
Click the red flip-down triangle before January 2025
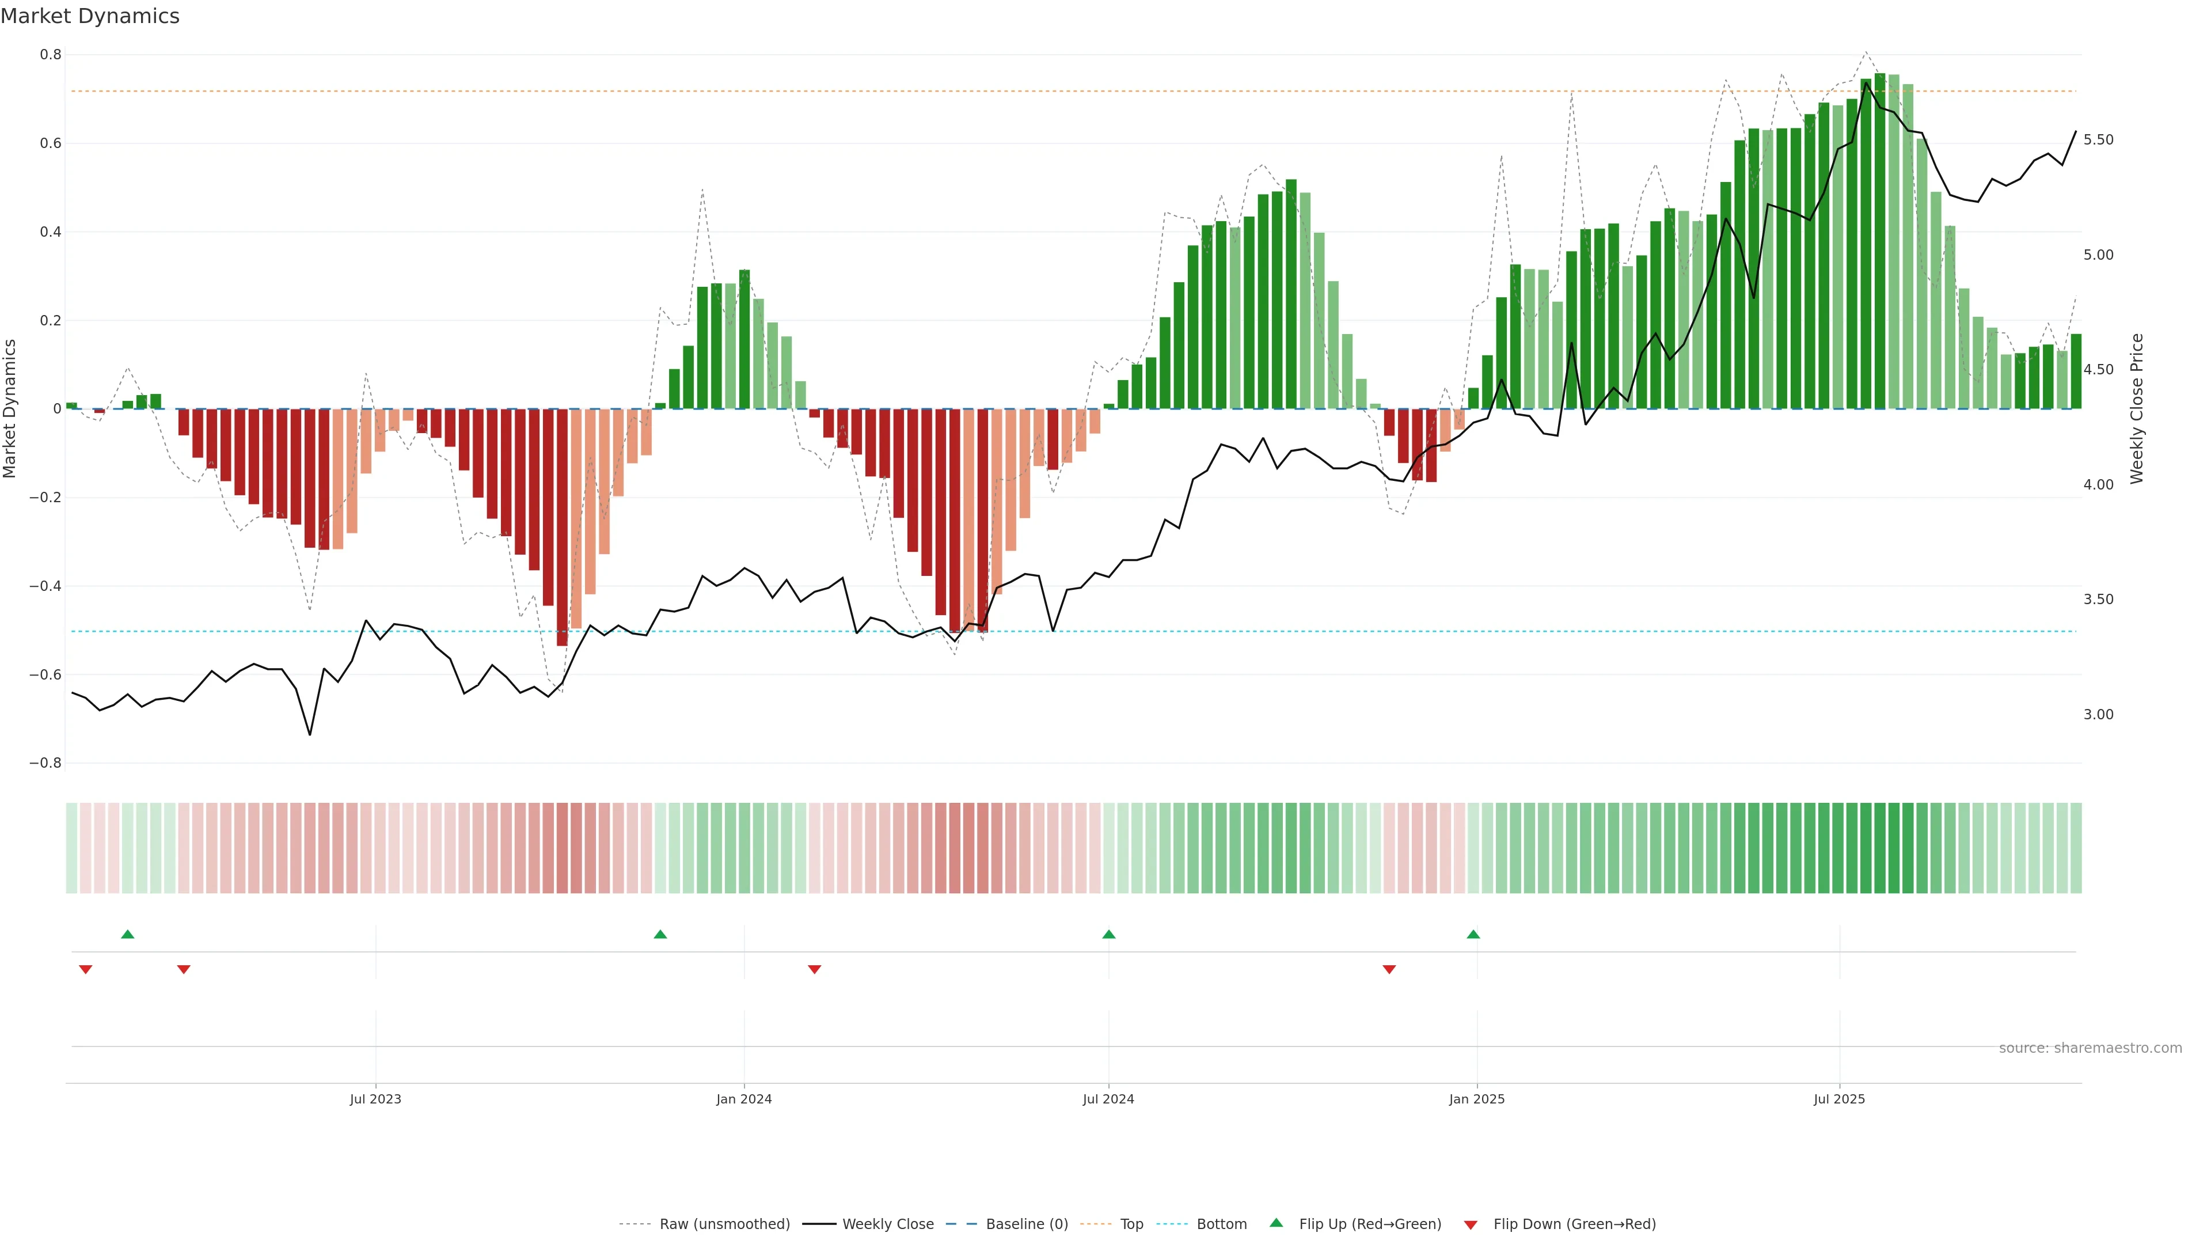point(1389,969)
